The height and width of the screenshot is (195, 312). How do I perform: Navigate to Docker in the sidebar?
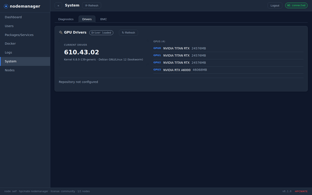point(25,44)
